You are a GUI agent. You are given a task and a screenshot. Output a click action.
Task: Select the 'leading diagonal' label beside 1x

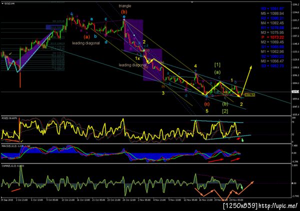(133, 65)
